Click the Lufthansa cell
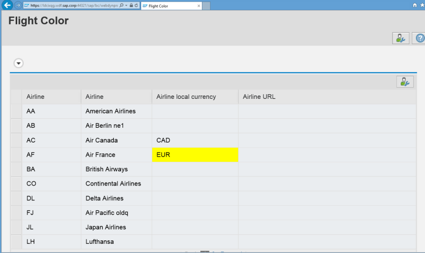 pos(116,241)
